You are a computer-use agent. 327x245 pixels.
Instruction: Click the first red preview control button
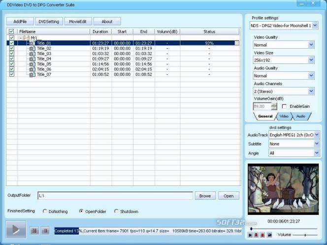(256, 235)
